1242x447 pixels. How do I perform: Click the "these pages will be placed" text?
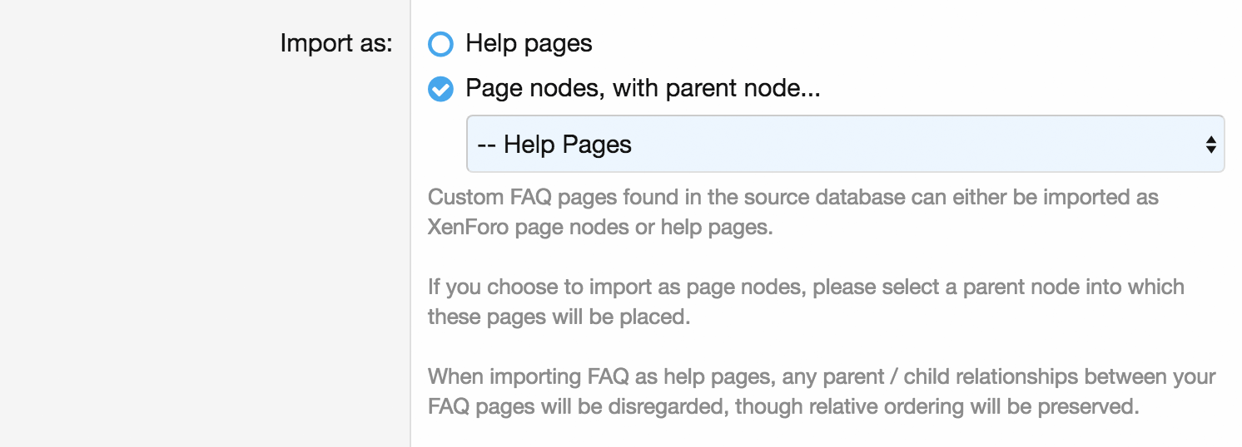tap(559, 317)
